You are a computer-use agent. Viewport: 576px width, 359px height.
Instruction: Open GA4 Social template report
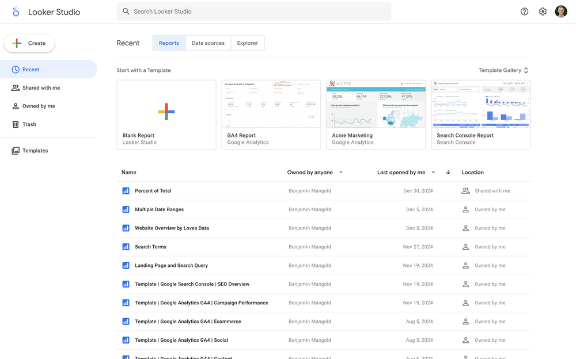[x=181, y=340]
